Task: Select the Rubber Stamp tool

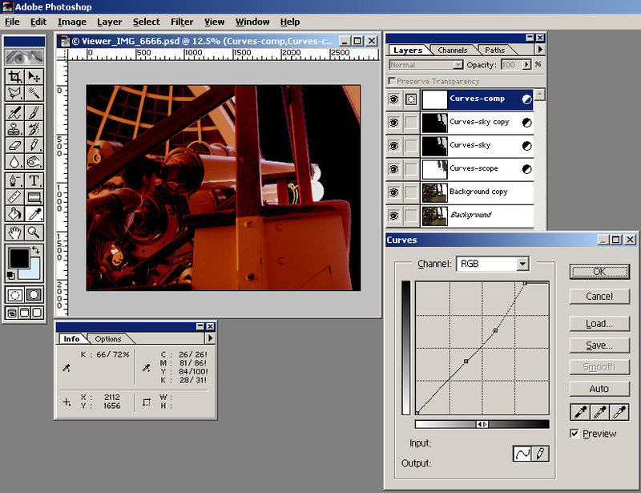Action: (14, 128)
